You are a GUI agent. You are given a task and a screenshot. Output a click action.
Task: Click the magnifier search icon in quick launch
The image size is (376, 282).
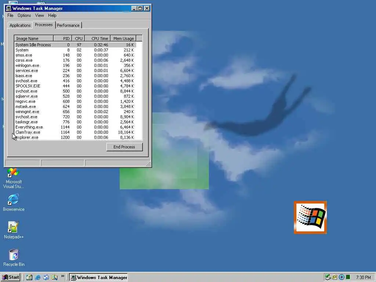(54, 277)
